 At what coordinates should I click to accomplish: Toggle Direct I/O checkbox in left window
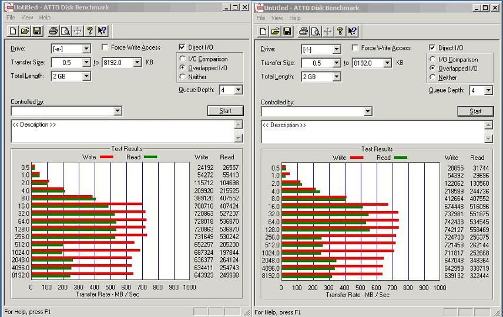[x=182, y=47]
